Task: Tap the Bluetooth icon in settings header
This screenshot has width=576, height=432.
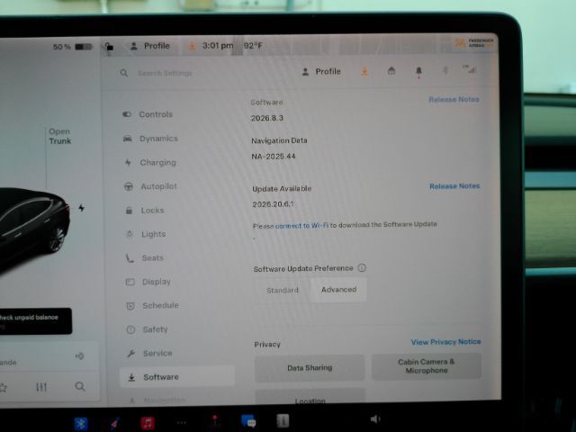Action: (x=445, y=70)
